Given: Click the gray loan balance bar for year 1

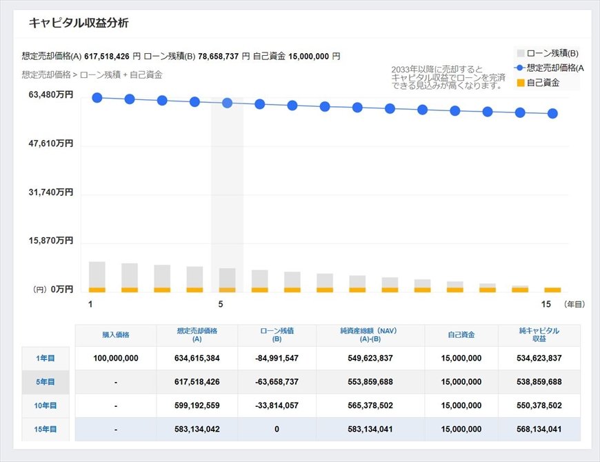Looking at the screenshot, I should (97, 274).
